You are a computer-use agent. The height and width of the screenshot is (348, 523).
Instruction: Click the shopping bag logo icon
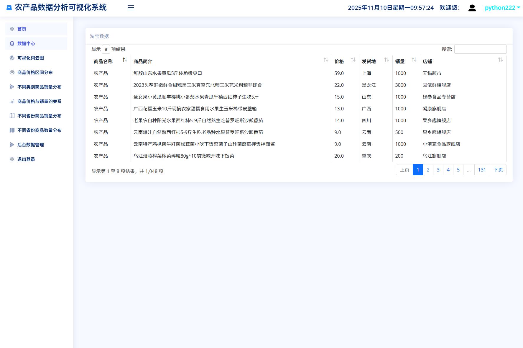(x=9, y=8)
